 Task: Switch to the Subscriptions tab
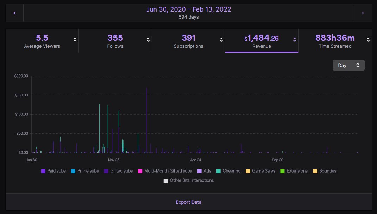click(188, 40)
